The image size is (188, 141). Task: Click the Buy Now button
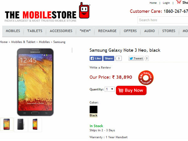[131, 91]
